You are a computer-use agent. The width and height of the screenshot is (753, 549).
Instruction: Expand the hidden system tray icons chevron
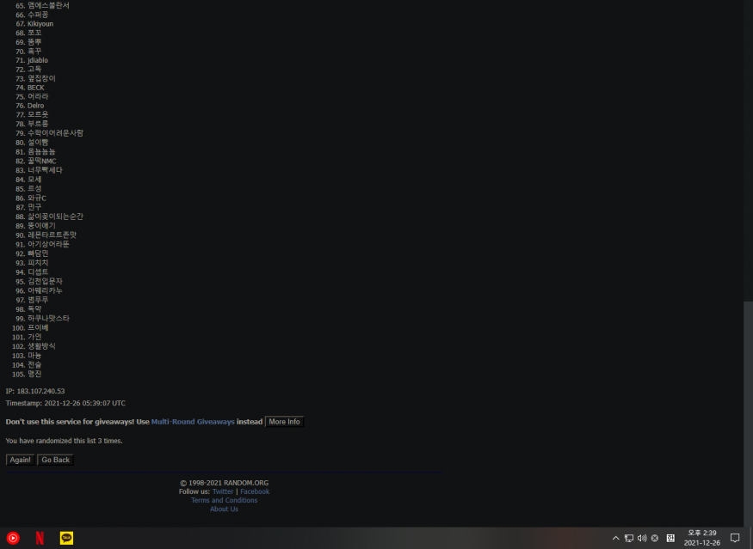point(615,539)
